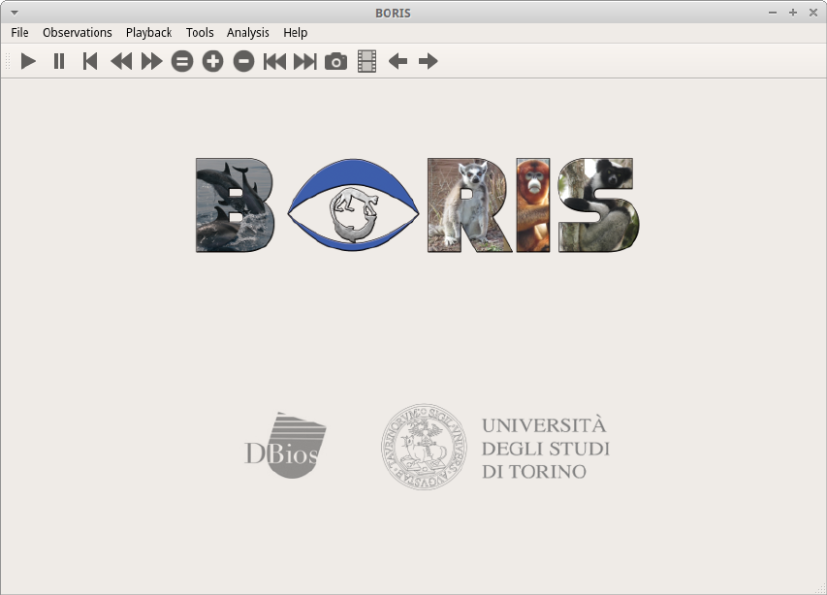Set normal speed with equals icon

point(182,61)
